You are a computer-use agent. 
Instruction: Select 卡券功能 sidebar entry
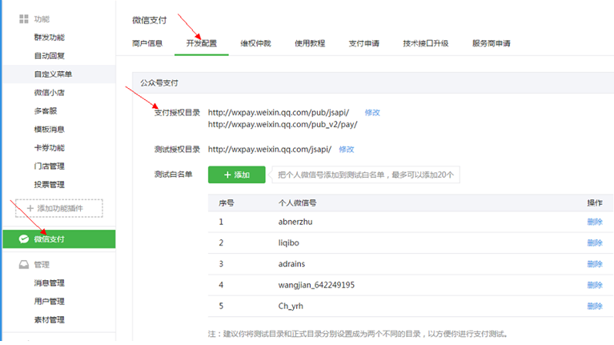[x=50, y=147]
